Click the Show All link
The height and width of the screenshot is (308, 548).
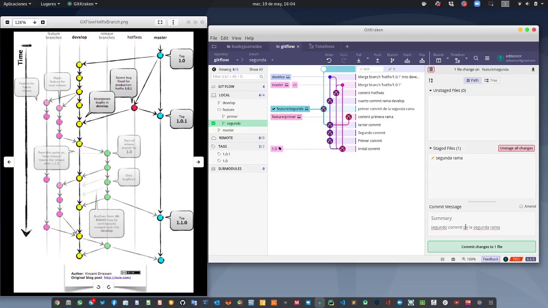coord(256,69)
